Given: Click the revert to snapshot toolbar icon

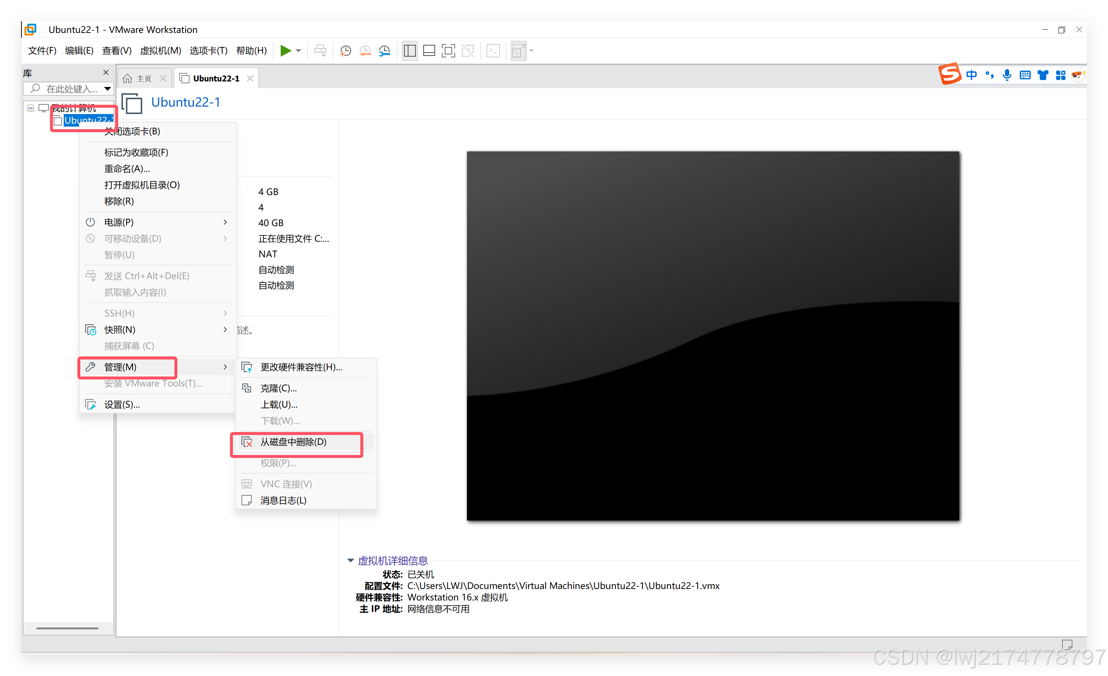Looking at the screenshot, I should tap(365, 51).
